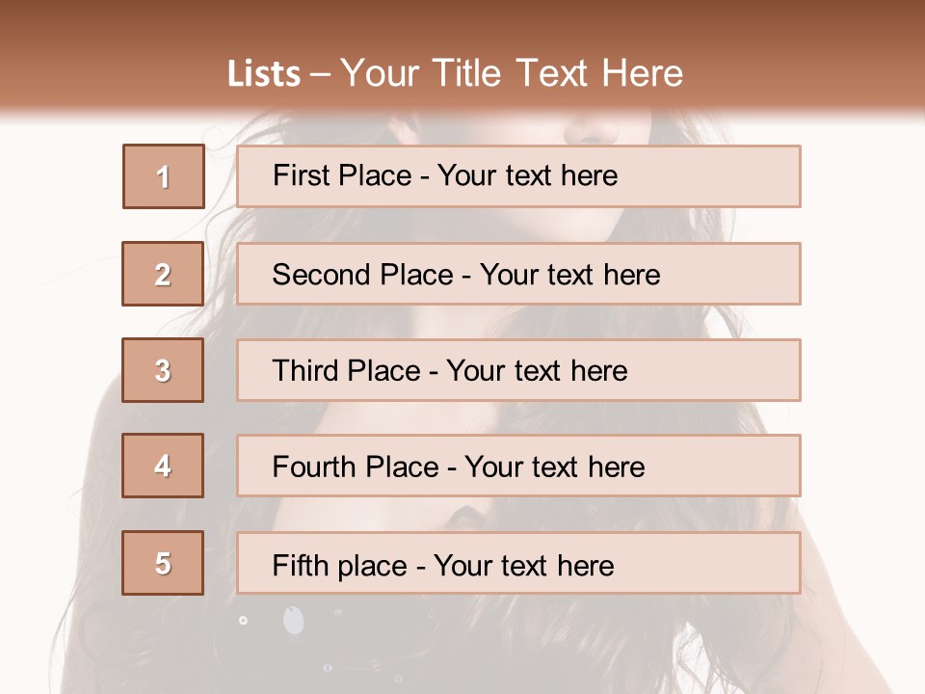Click the word First in top bar
Screen dimensions: 925x694
tap(297, 175)
